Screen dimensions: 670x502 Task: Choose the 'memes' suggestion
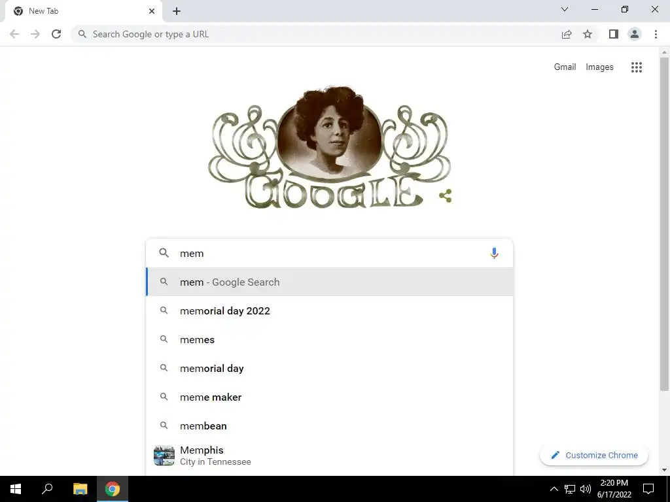coord(329,339)
